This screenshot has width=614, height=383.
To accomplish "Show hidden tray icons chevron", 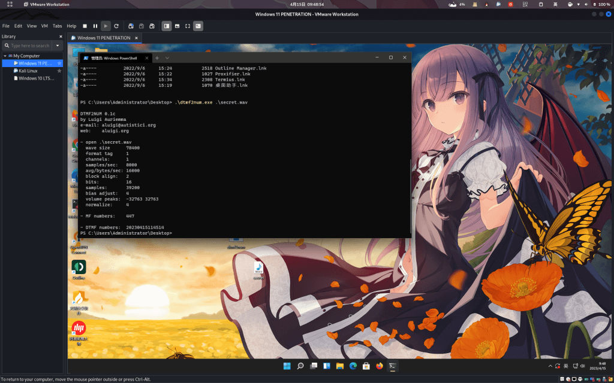I will point(551,366).
